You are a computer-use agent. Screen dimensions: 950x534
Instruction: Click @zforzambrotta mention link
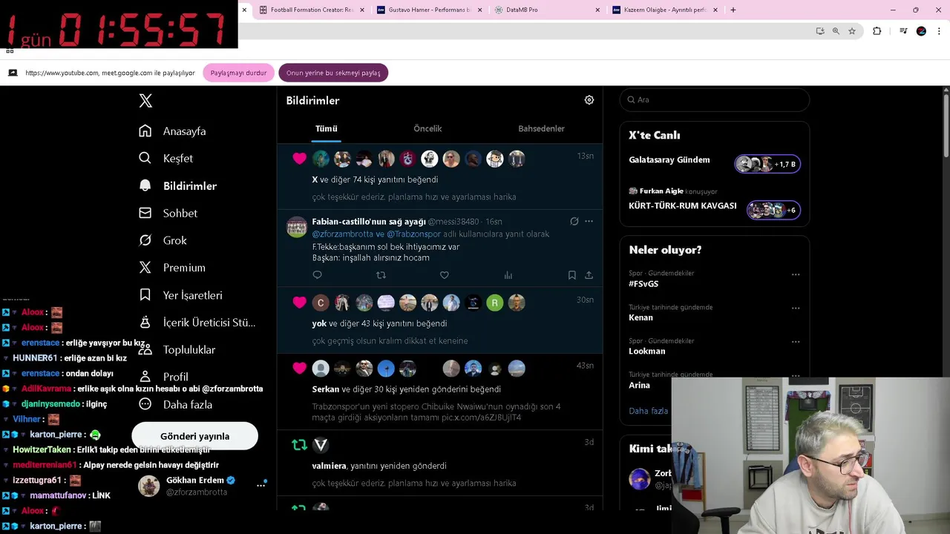(343, 234)
